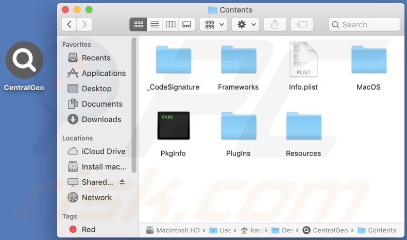Click Contents in the path bar
This screenshot has width=407, height=240.
(377, 230)
